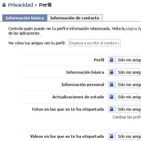
Task: Select the Información básica tab
Action: tap(25, 18)
